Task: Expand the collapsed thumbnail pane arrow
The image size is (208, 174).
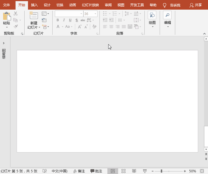Action: coord(4,43)
